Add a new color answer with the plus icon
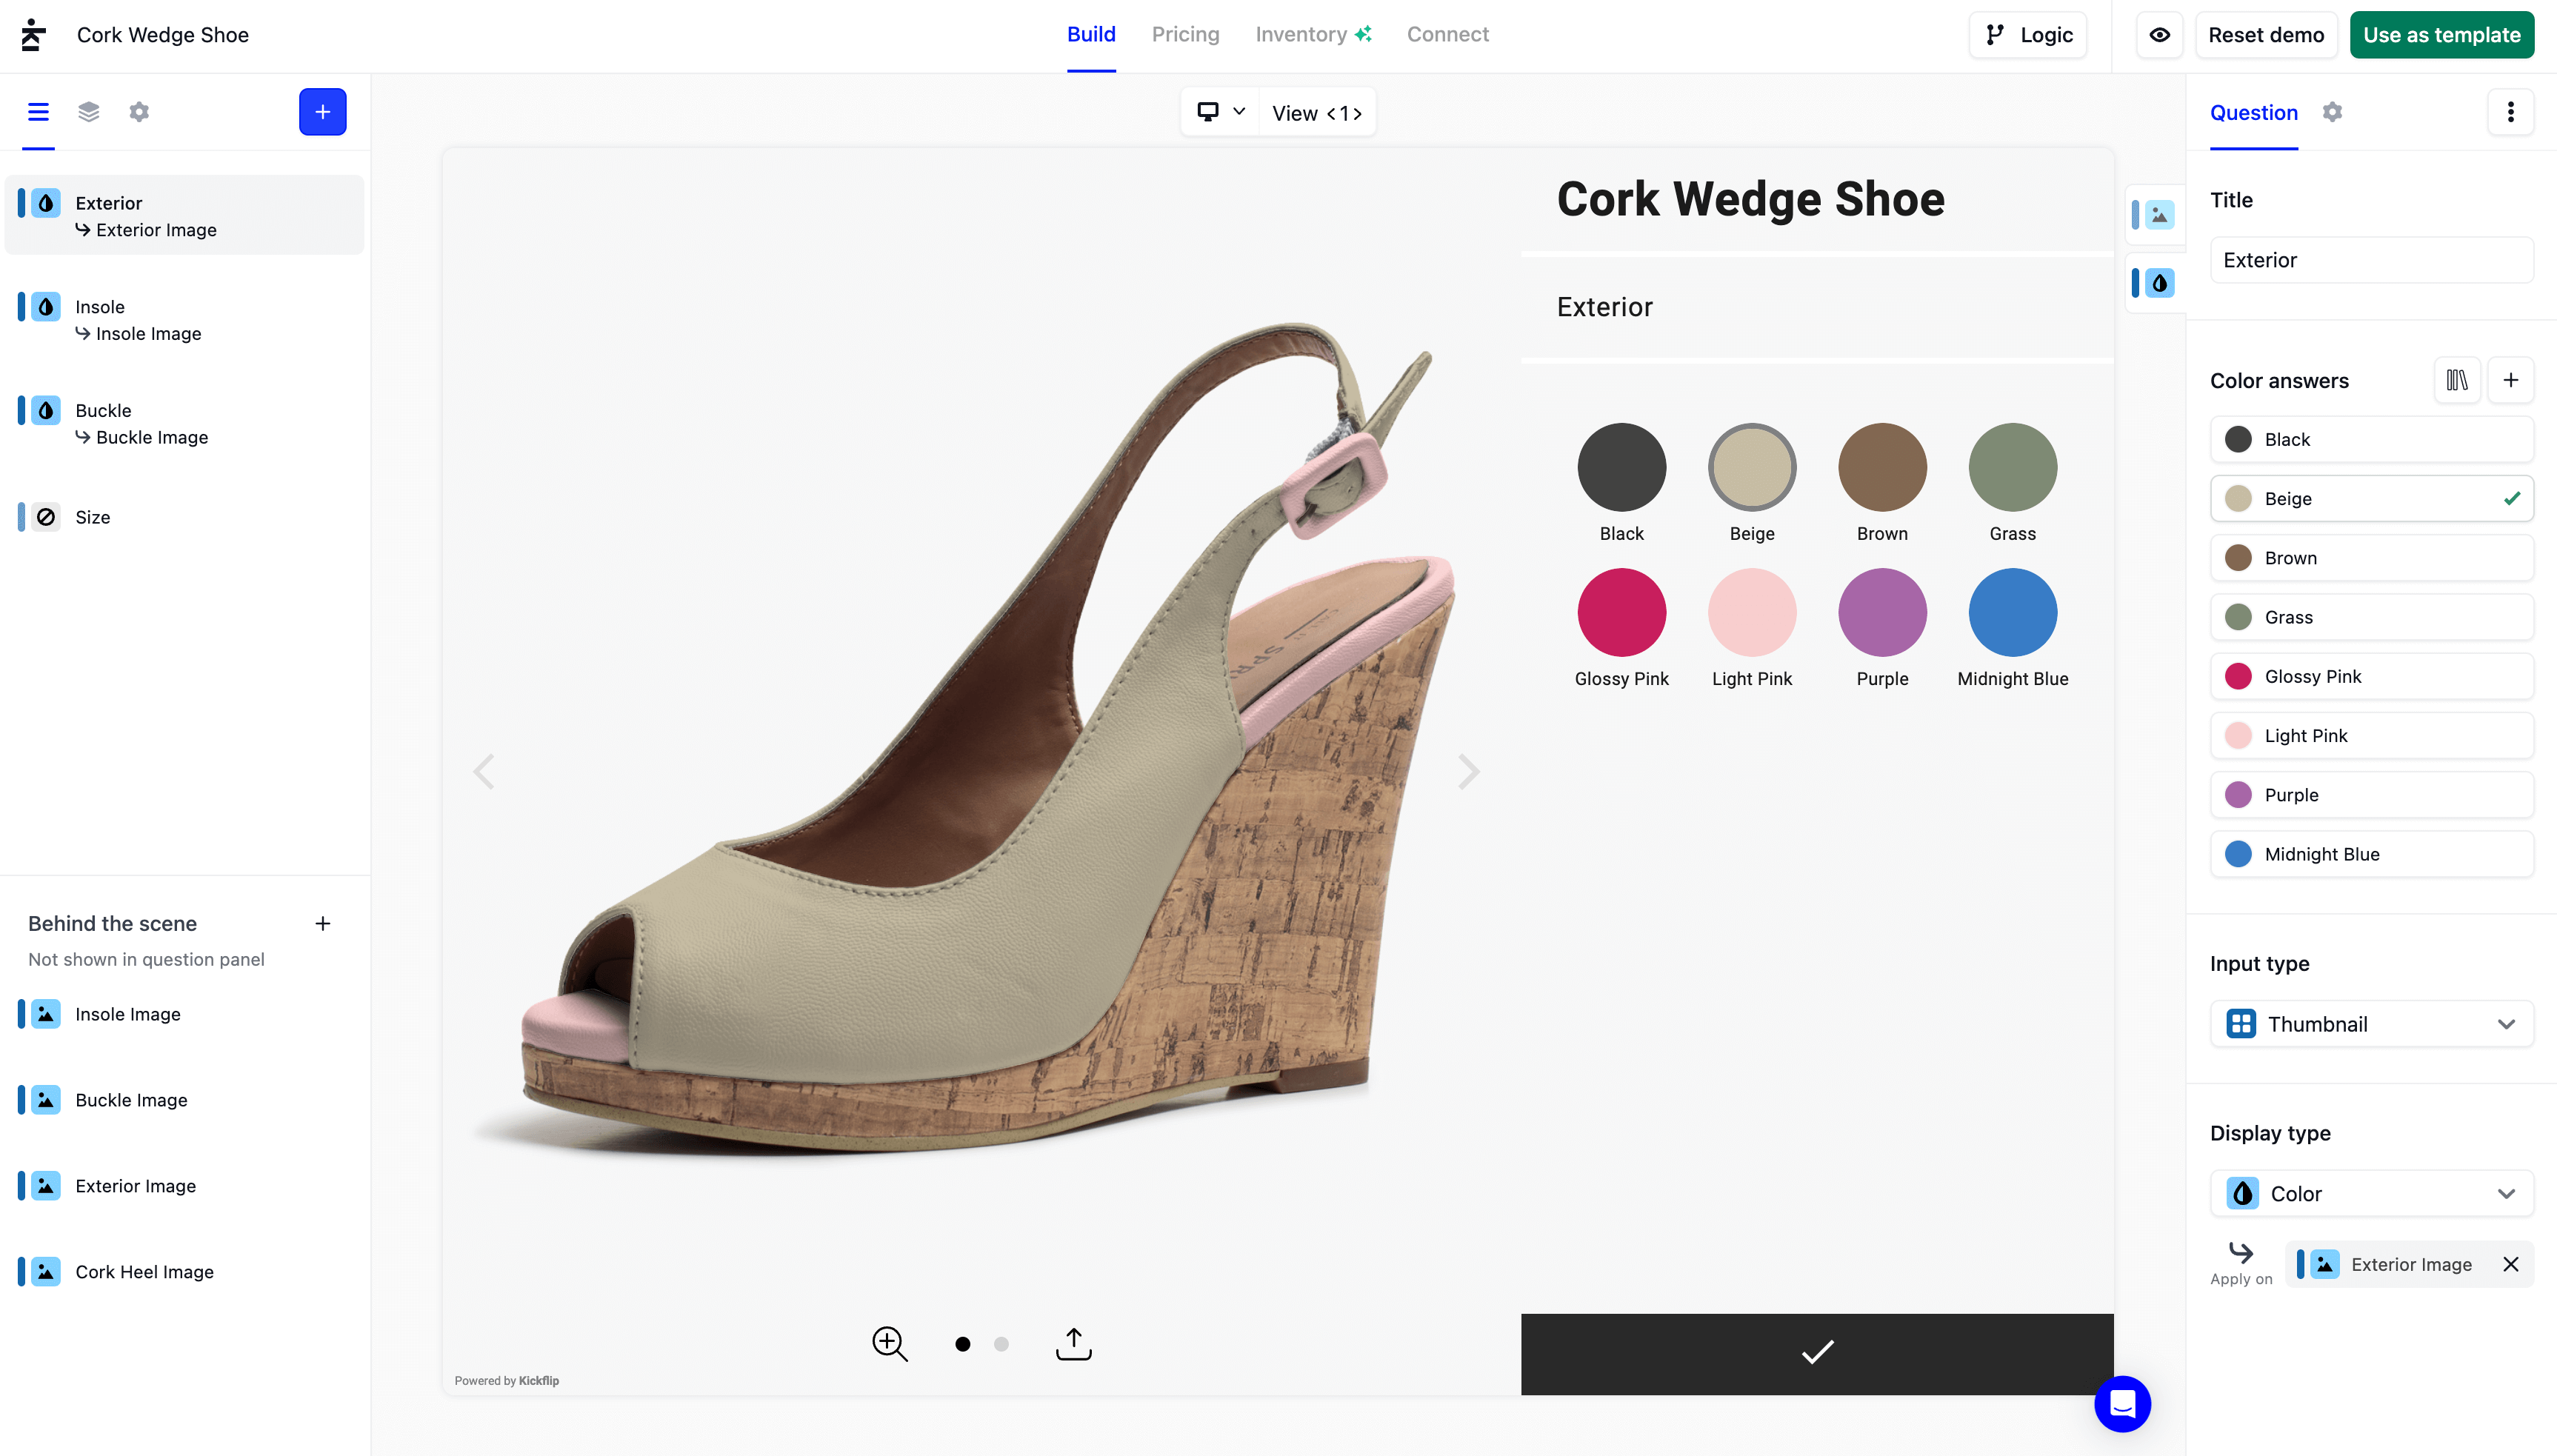The image size is (2557, 1456). click(x=2510, y=380)
